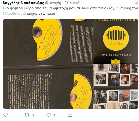The height and width of the screenshot is (121, 139).
Task: View The Anniversary Edition cover photo
Action: [116, 41]
